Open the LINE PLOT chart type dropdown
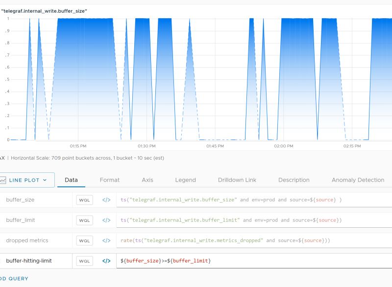The height and width of the screenshot is (287, 392). tap(27, 180)
